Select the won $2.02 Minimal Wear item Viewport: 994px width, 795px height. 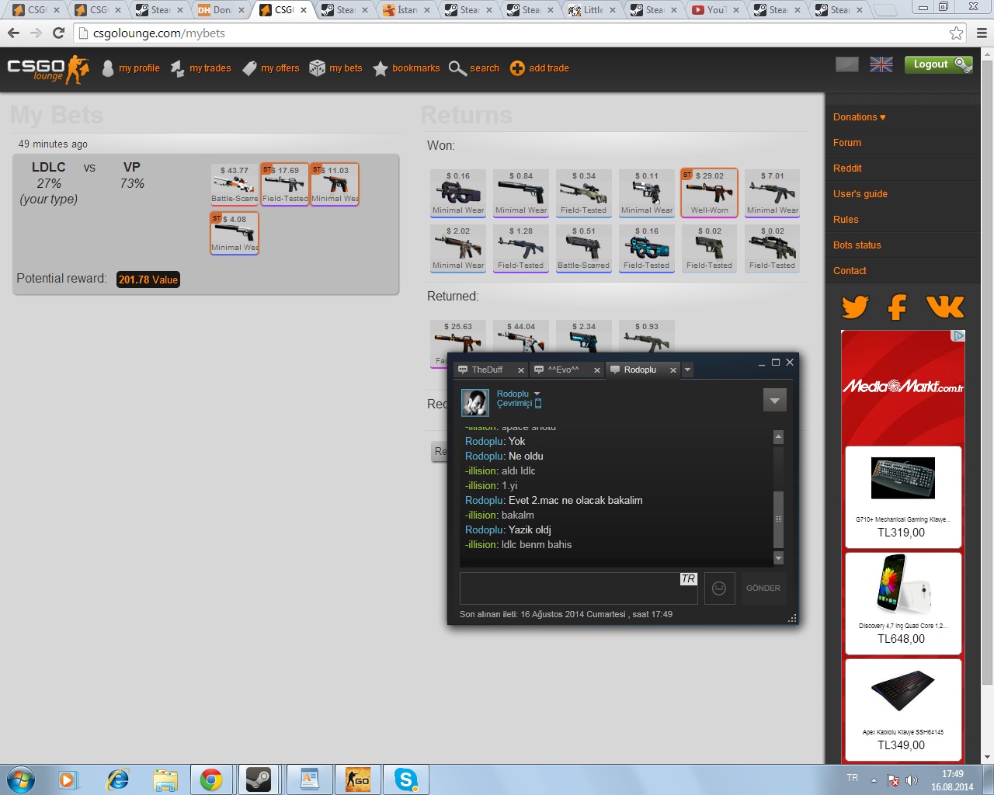(458, 248)
